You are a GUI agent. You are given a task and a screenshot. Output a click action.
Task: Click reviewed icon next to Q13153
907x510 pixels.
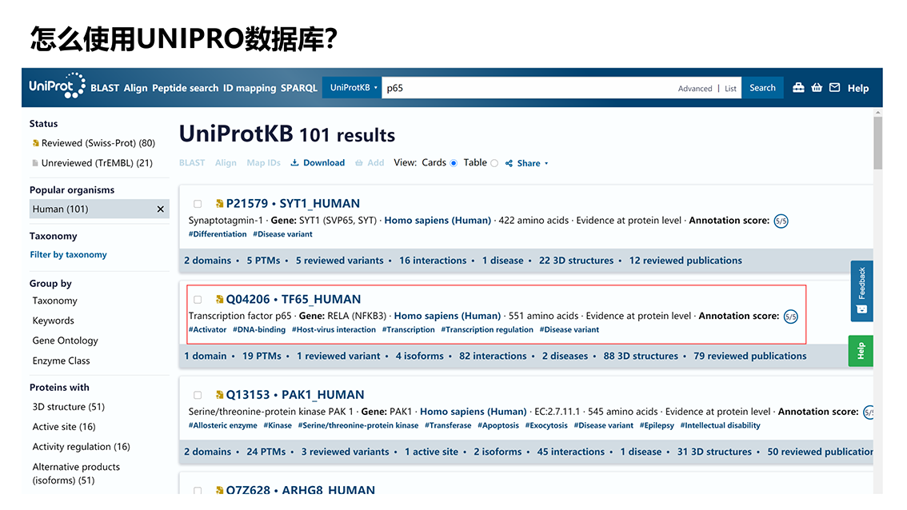(x=219, y=395)
